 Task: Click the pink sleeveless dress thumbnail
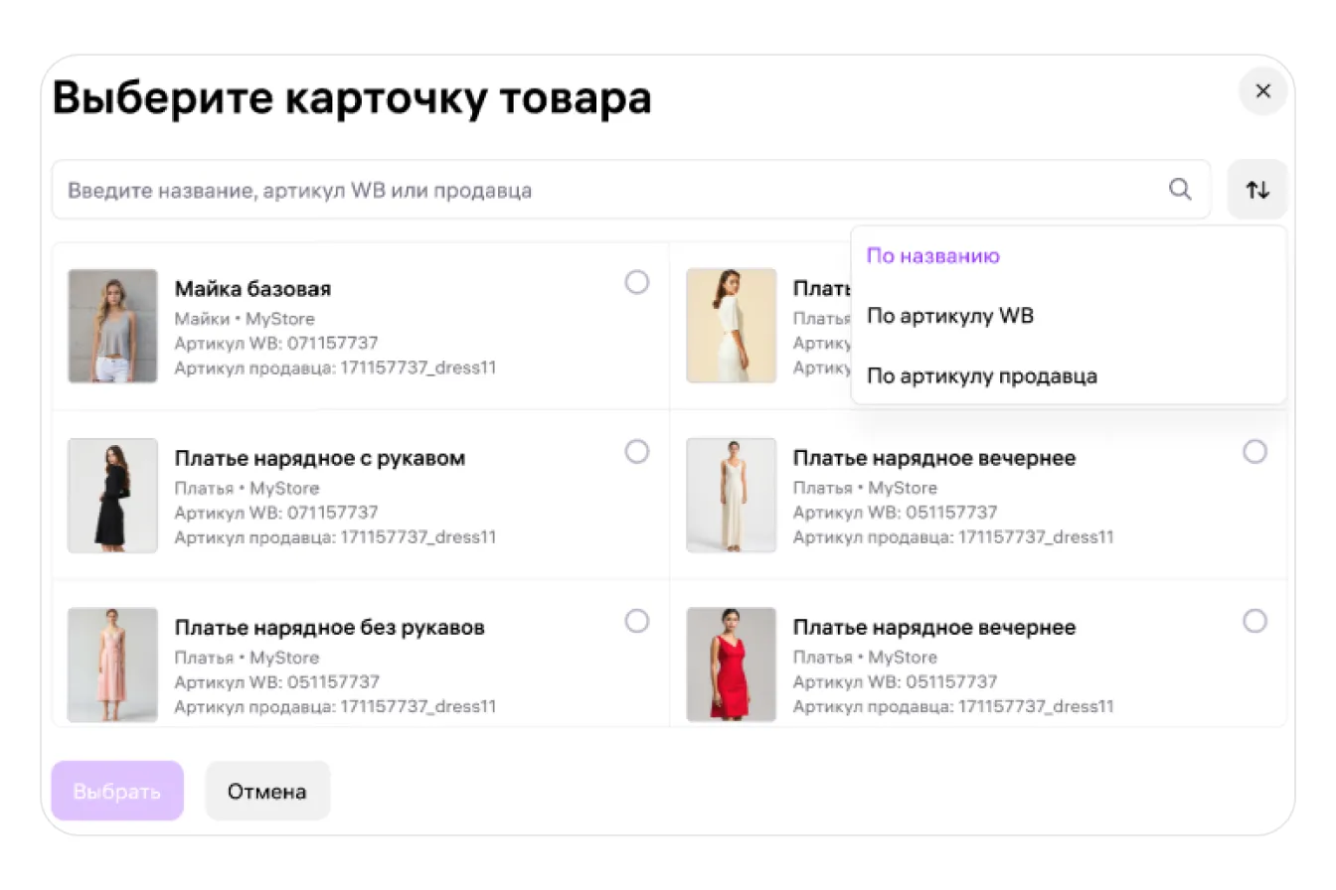112,665
